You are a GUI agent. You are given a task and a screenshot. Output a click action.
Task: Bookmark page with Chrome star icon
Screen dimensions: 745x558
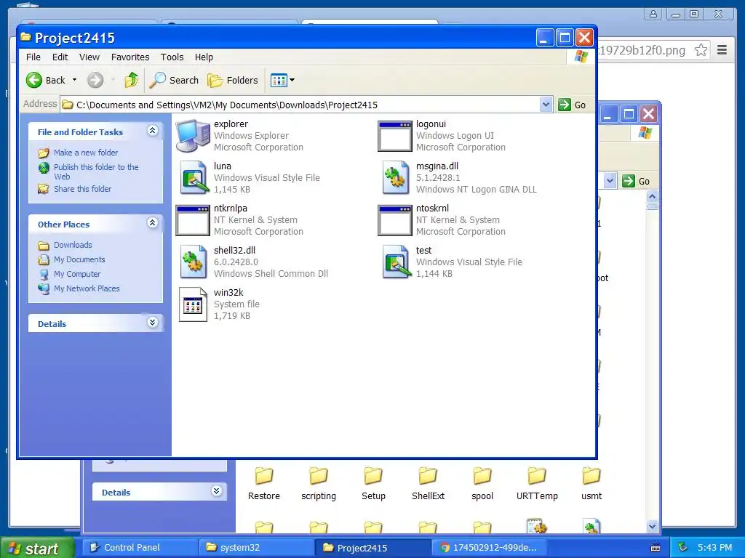tap(701, 50)
